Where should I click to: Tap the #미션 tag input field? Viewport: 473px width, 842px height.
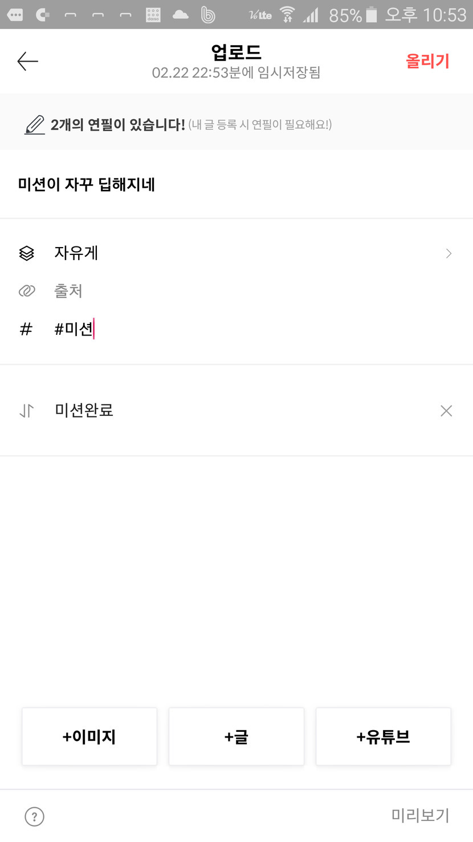(228, 329)
